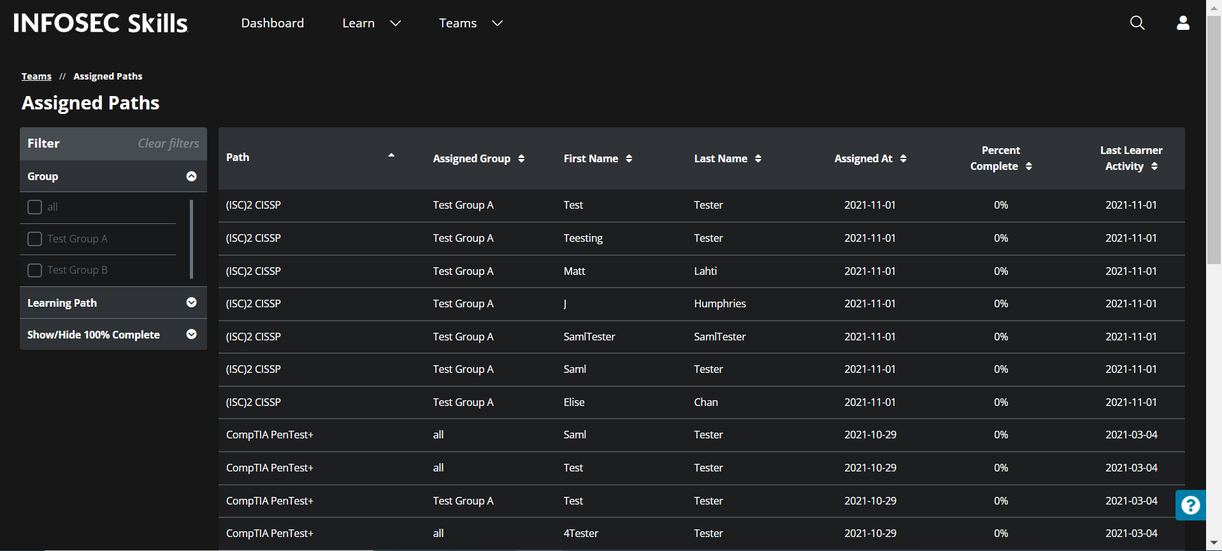Open the Teams dropdown menu
The width and height of the screenshot is (1222, 551).
(x=471, y=23)
